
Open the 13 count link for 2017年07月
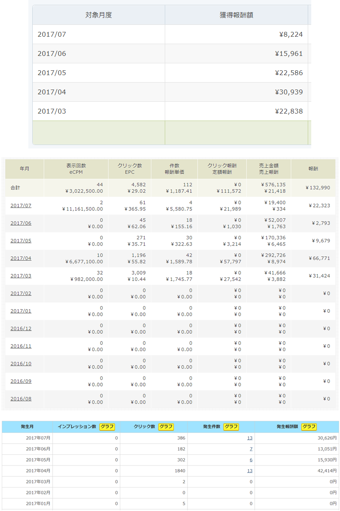pos(249,438)
